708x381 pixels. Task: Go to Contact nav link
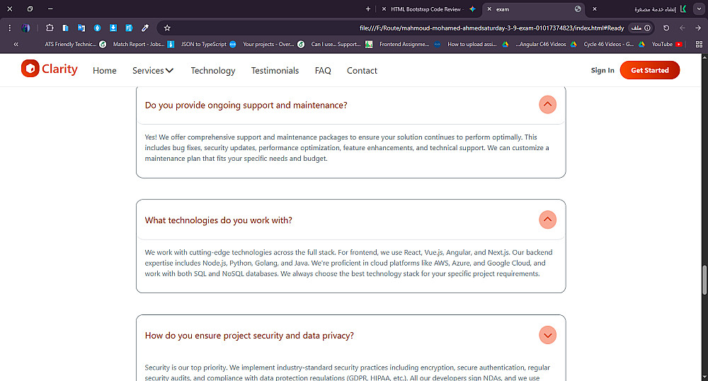tap(362, 70)
